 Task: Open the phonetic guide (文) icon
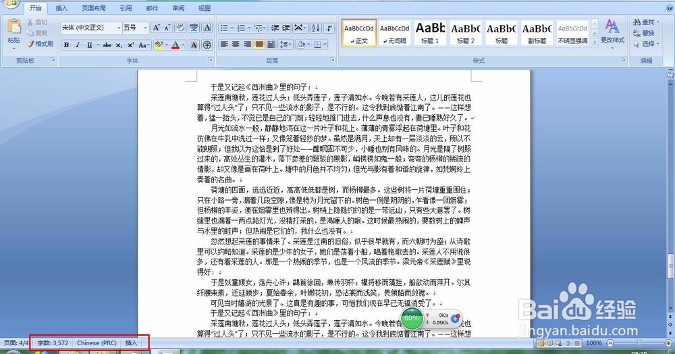194,28
